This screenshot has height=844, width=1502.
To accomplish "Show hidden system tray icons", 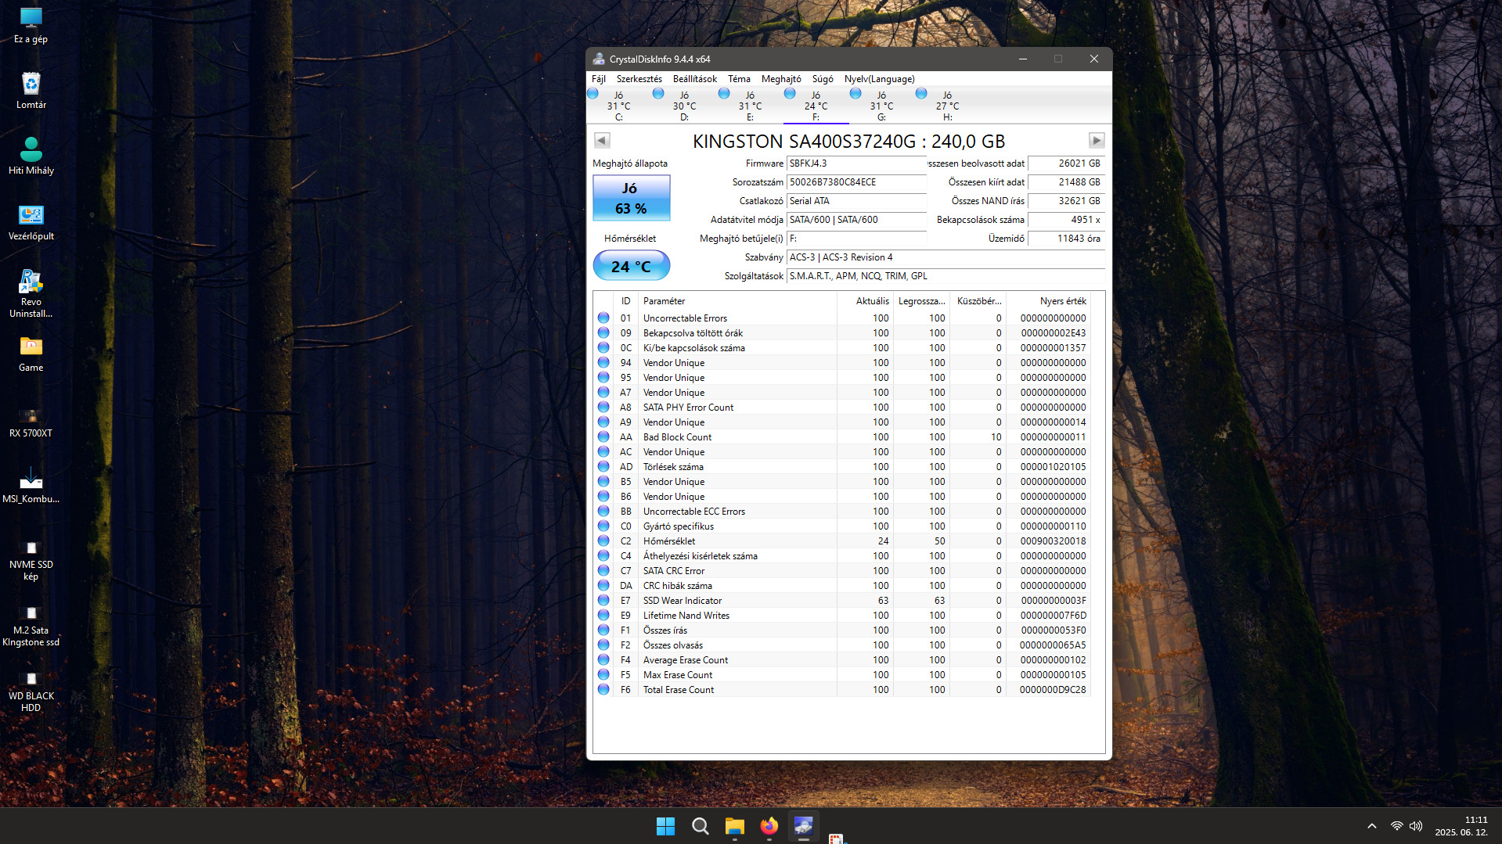I will tap(1371, 826).
